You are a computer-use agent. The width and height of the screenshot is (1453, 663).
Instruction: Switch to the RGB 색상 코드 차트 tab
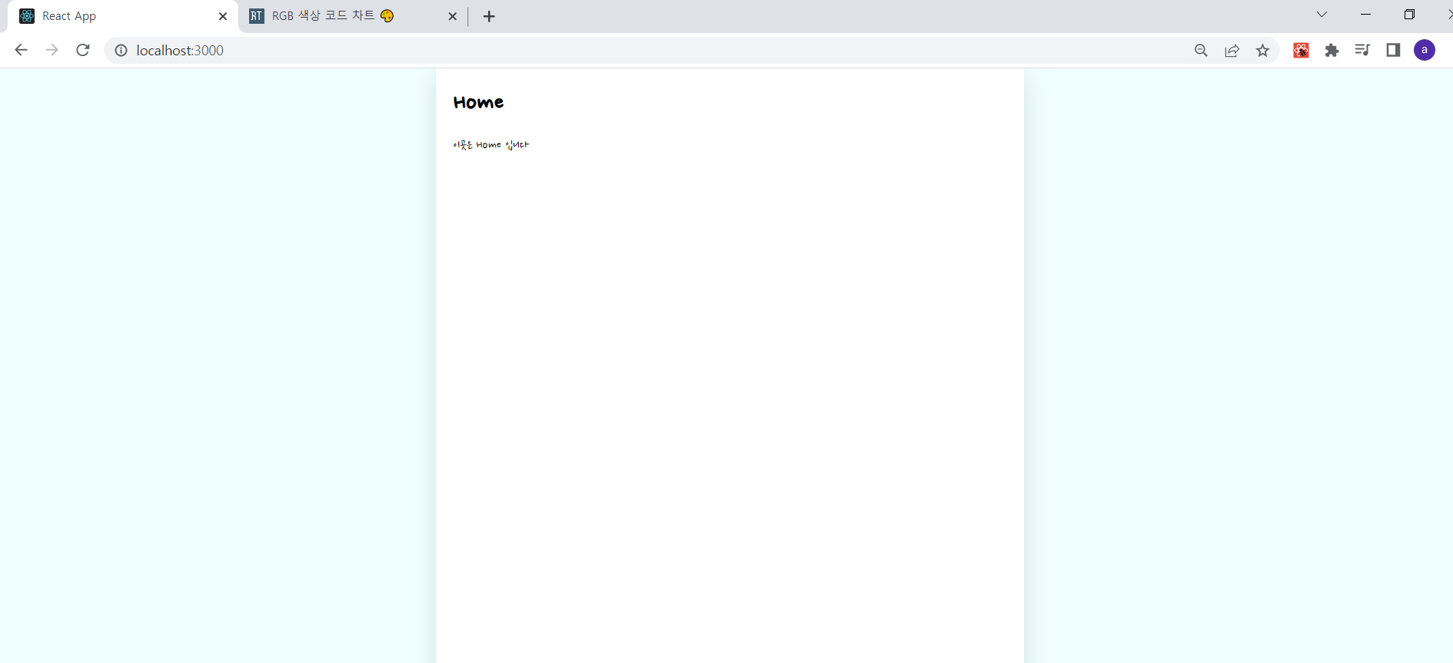352,16
